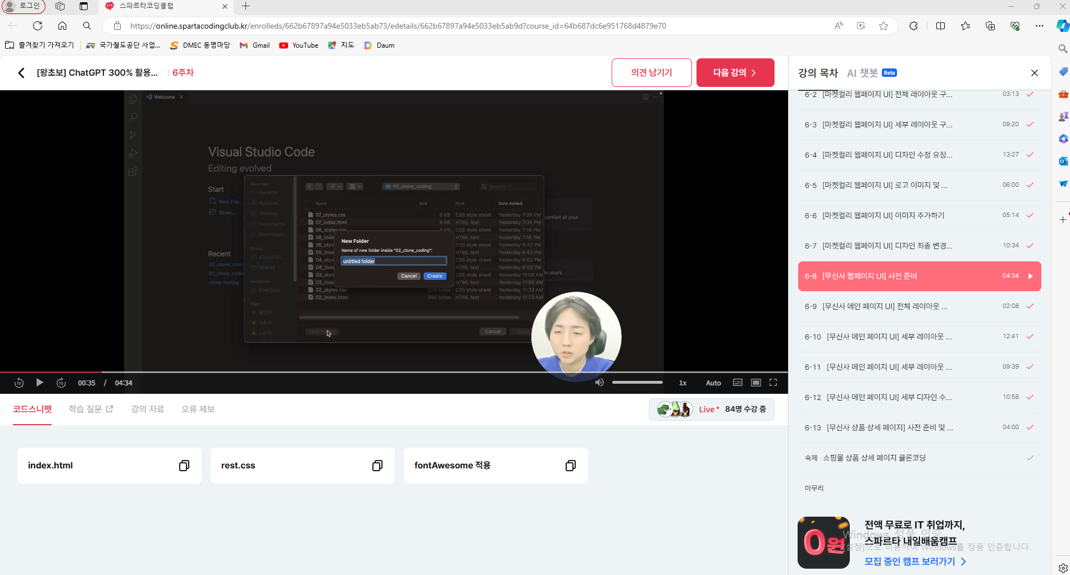
Task: Toggle video subtitles icon
Action: (x=737, y=383)
